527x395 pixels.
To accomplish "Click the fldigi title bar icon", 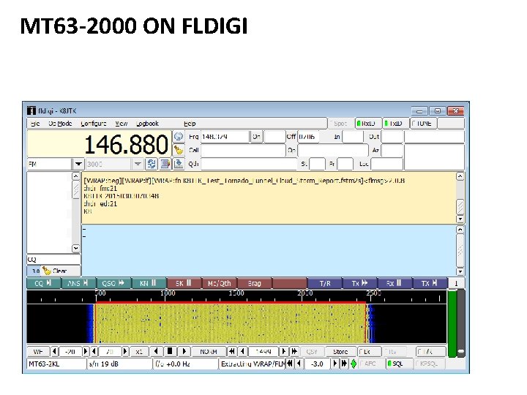I will 31,110.
